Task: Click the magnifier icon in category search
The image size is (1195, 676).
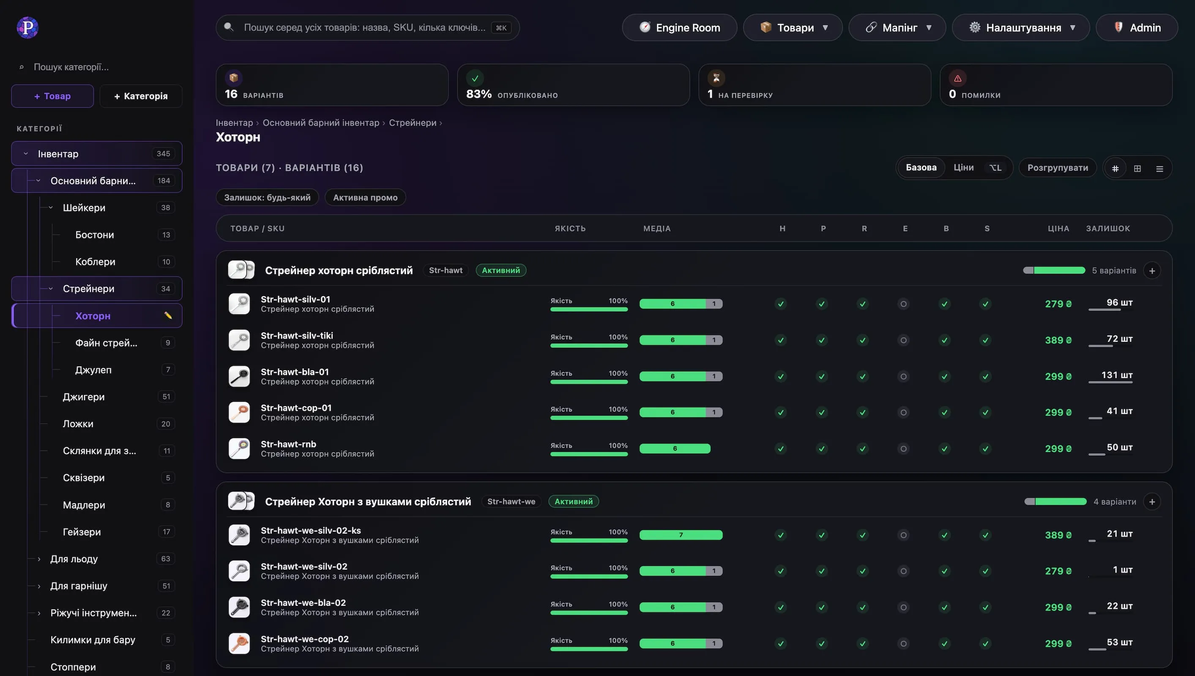Action: 22,67
